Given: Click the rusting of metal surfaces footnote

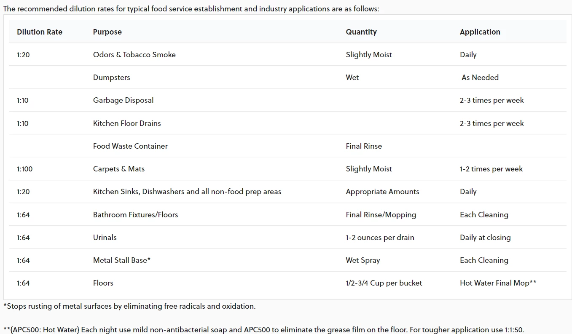Looking at the screenshot, I should [129, 306].
